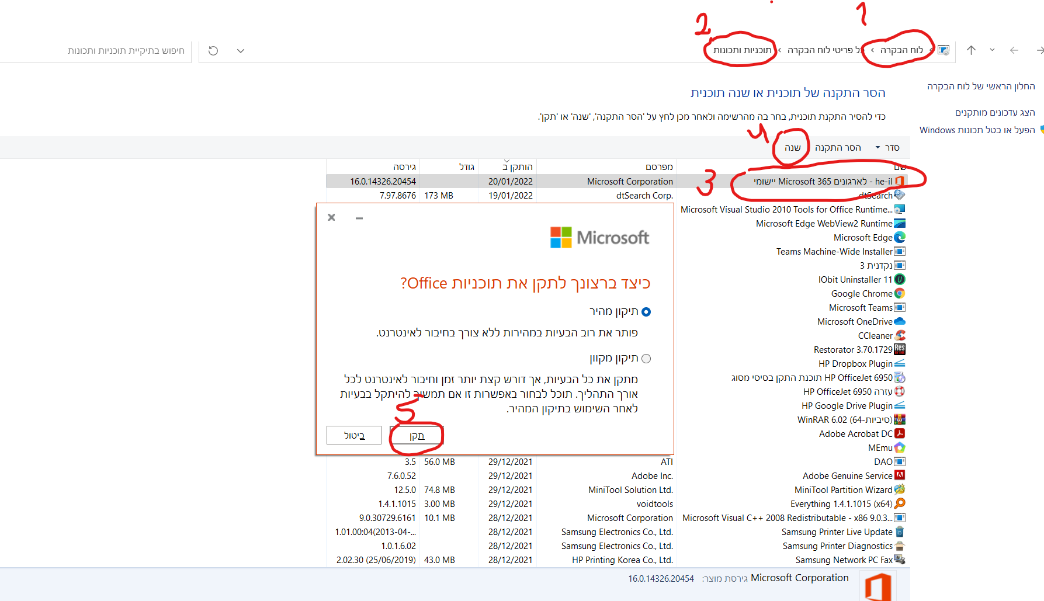Image resolution: width=1044 pixels, height=601 pixels.
Task: Open the סדר (Organize) dropdown
Action: (x=887, y=148)
